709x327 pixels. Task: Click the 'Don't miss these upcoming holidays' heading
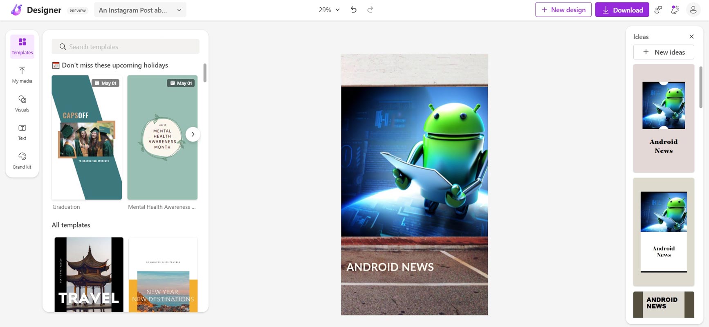pyautogui.click(x=115, y=65)
